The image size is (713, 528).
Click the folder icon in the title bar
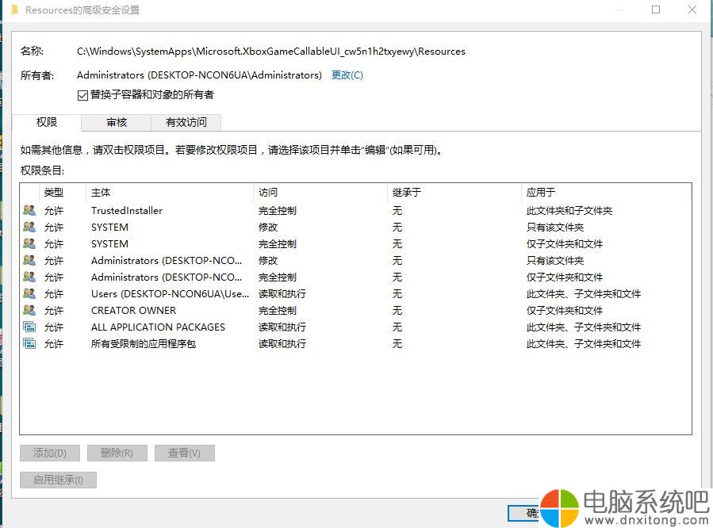tap(14, 10)
